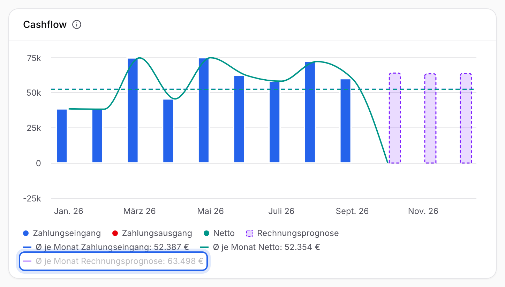Click the Jan. 26 axis label
Screen dimensions: 505x287
click(x=69, y=211)
